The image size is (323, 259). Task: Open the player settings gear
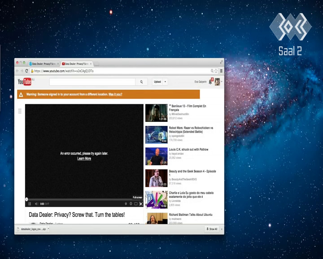pyautogui.click(x=131, y=204)
